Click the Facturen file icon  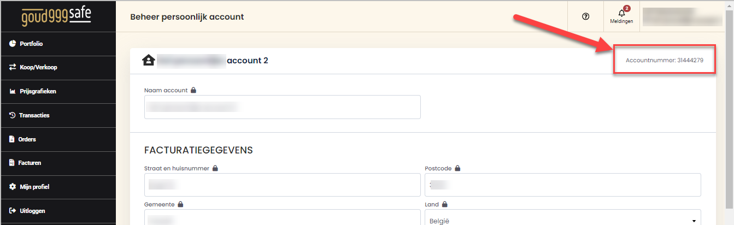click(x=12, y=163)
